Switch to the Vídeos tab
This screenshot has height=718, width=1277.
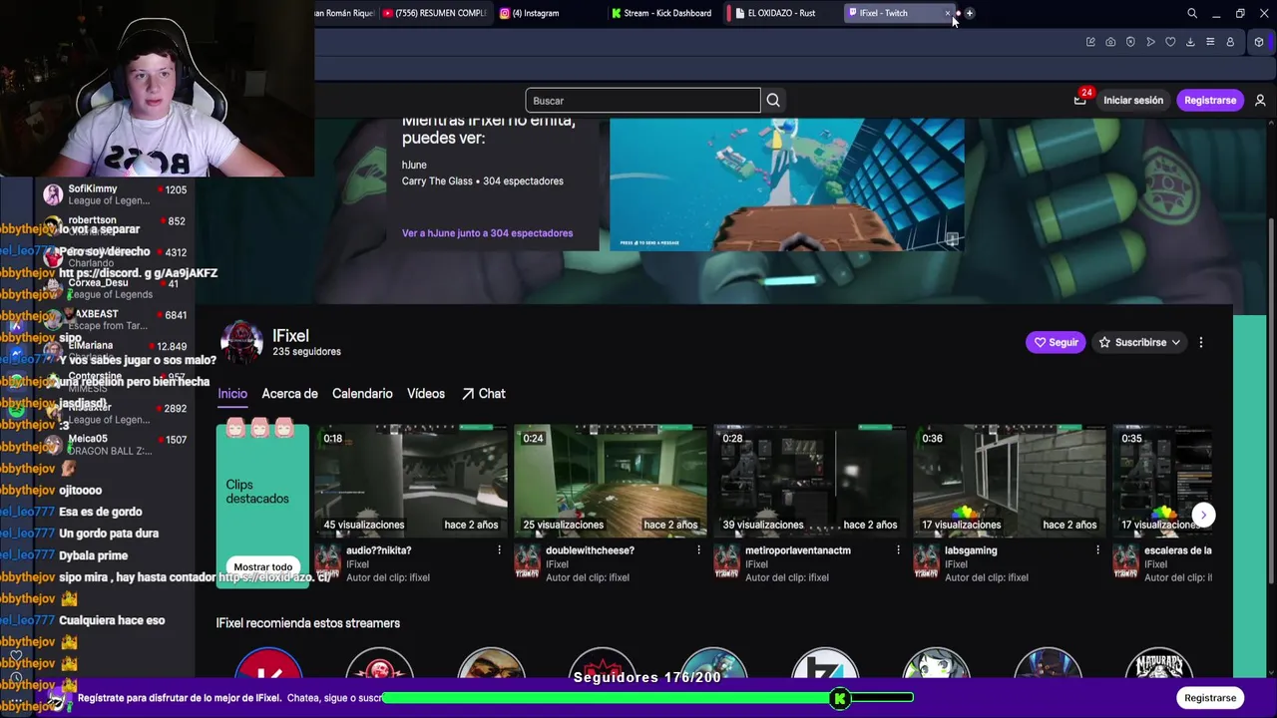[426, 394]
